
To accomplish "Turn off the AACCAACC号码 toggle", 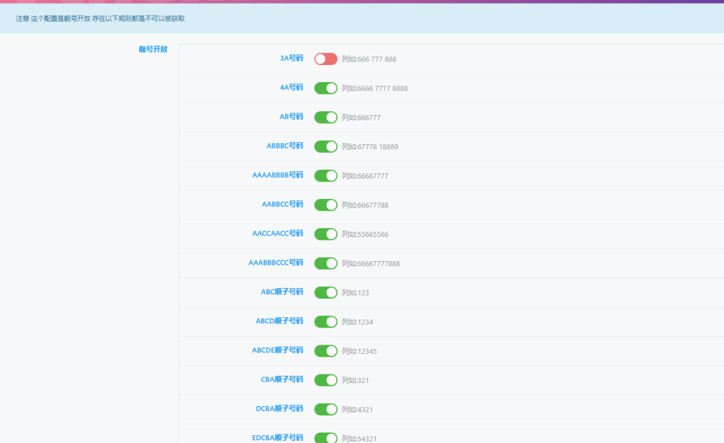I will 326,234.
